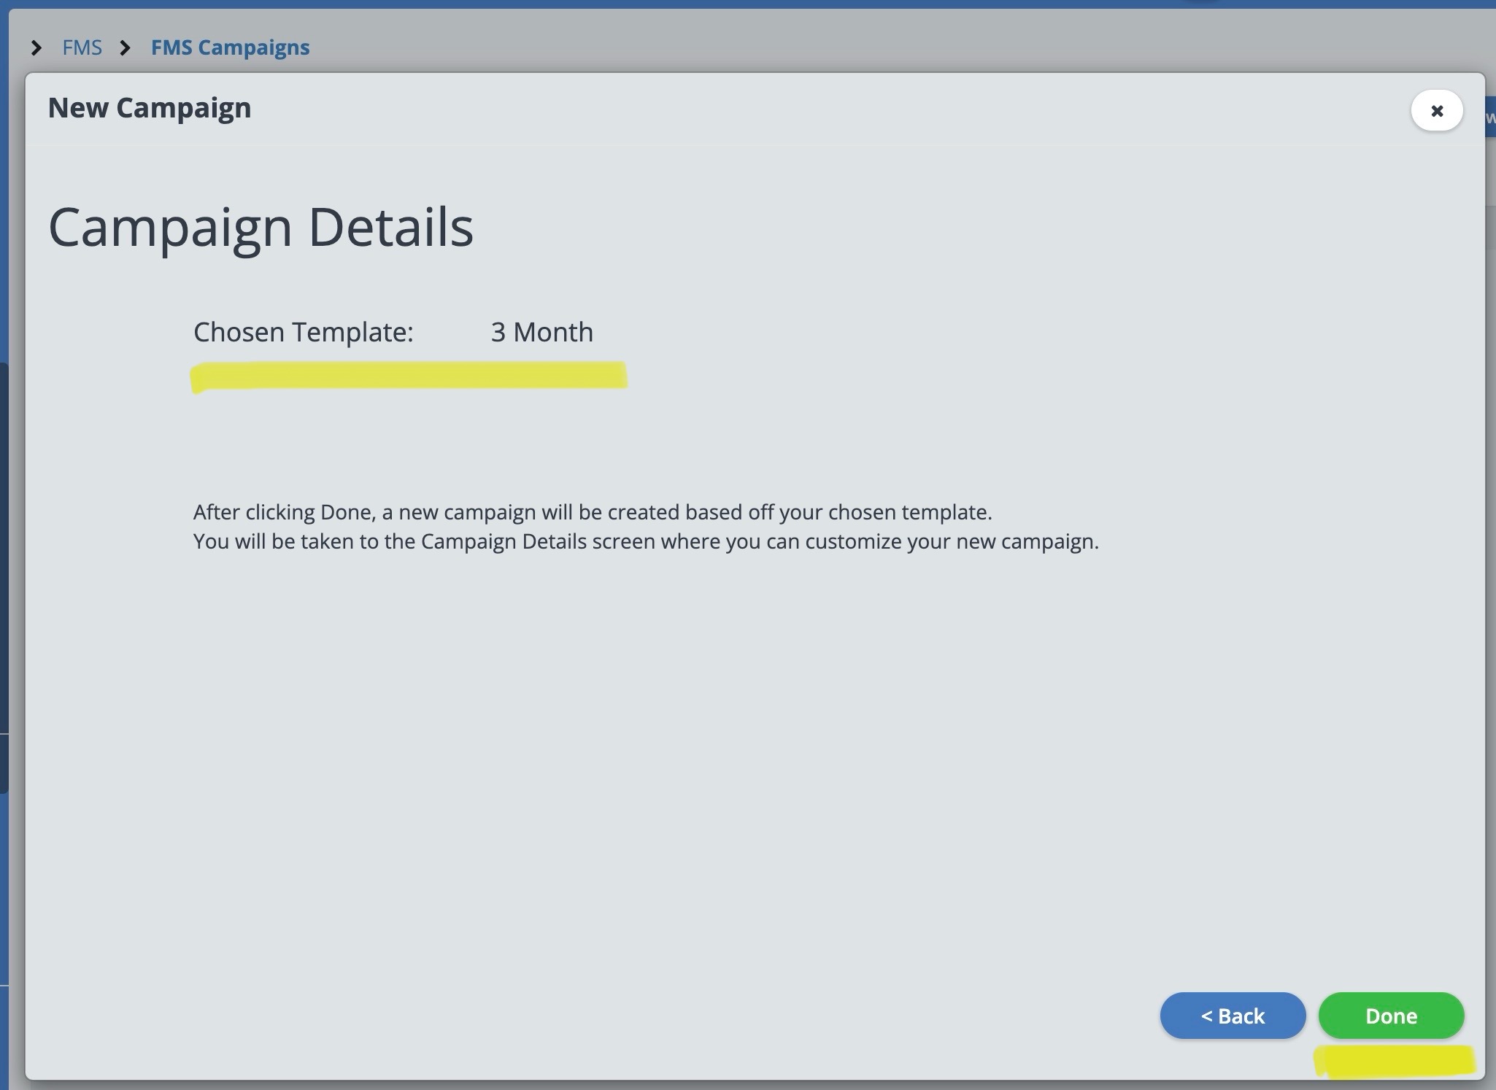
Task: Click the dialog header bar beside the title
Action: (803, 109)
